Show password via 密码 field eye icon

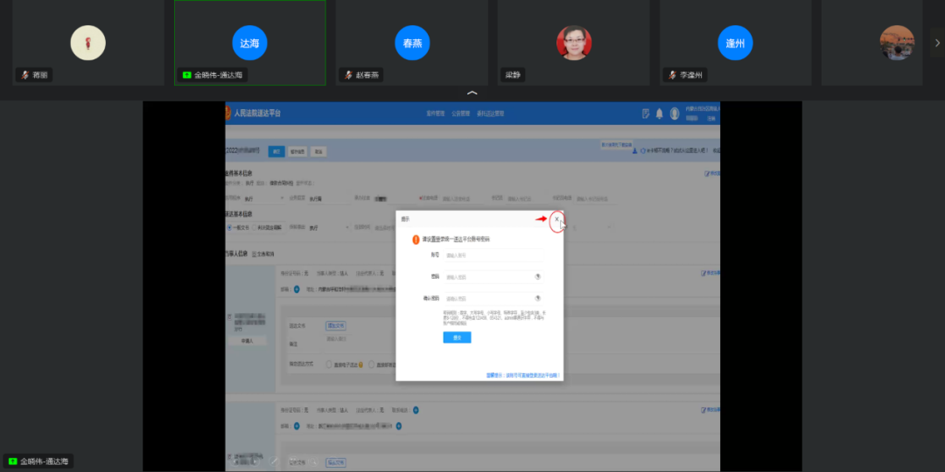537,277
